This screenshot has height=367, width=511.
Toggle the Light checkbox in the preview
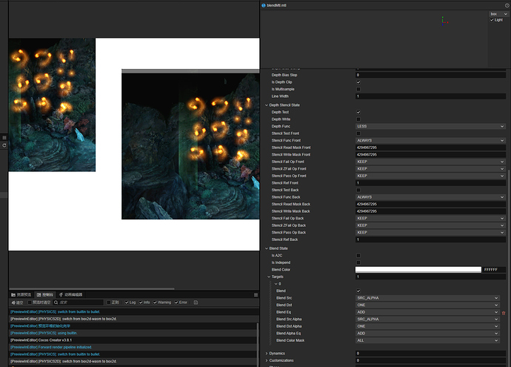(x=492, y=20)
